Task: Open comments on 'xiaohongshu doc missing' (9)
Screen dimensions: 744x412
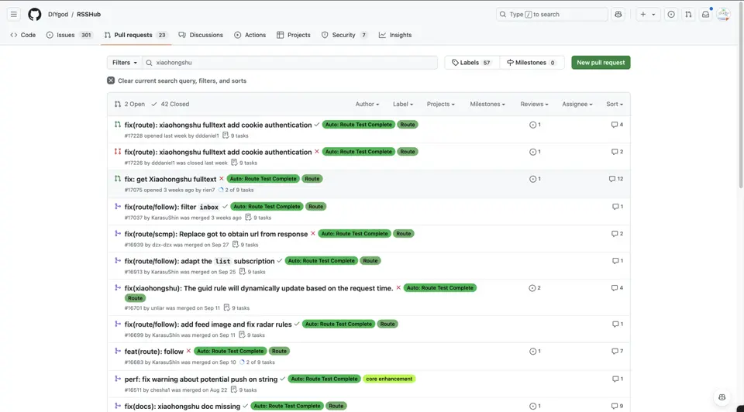Action: (617, 407)
